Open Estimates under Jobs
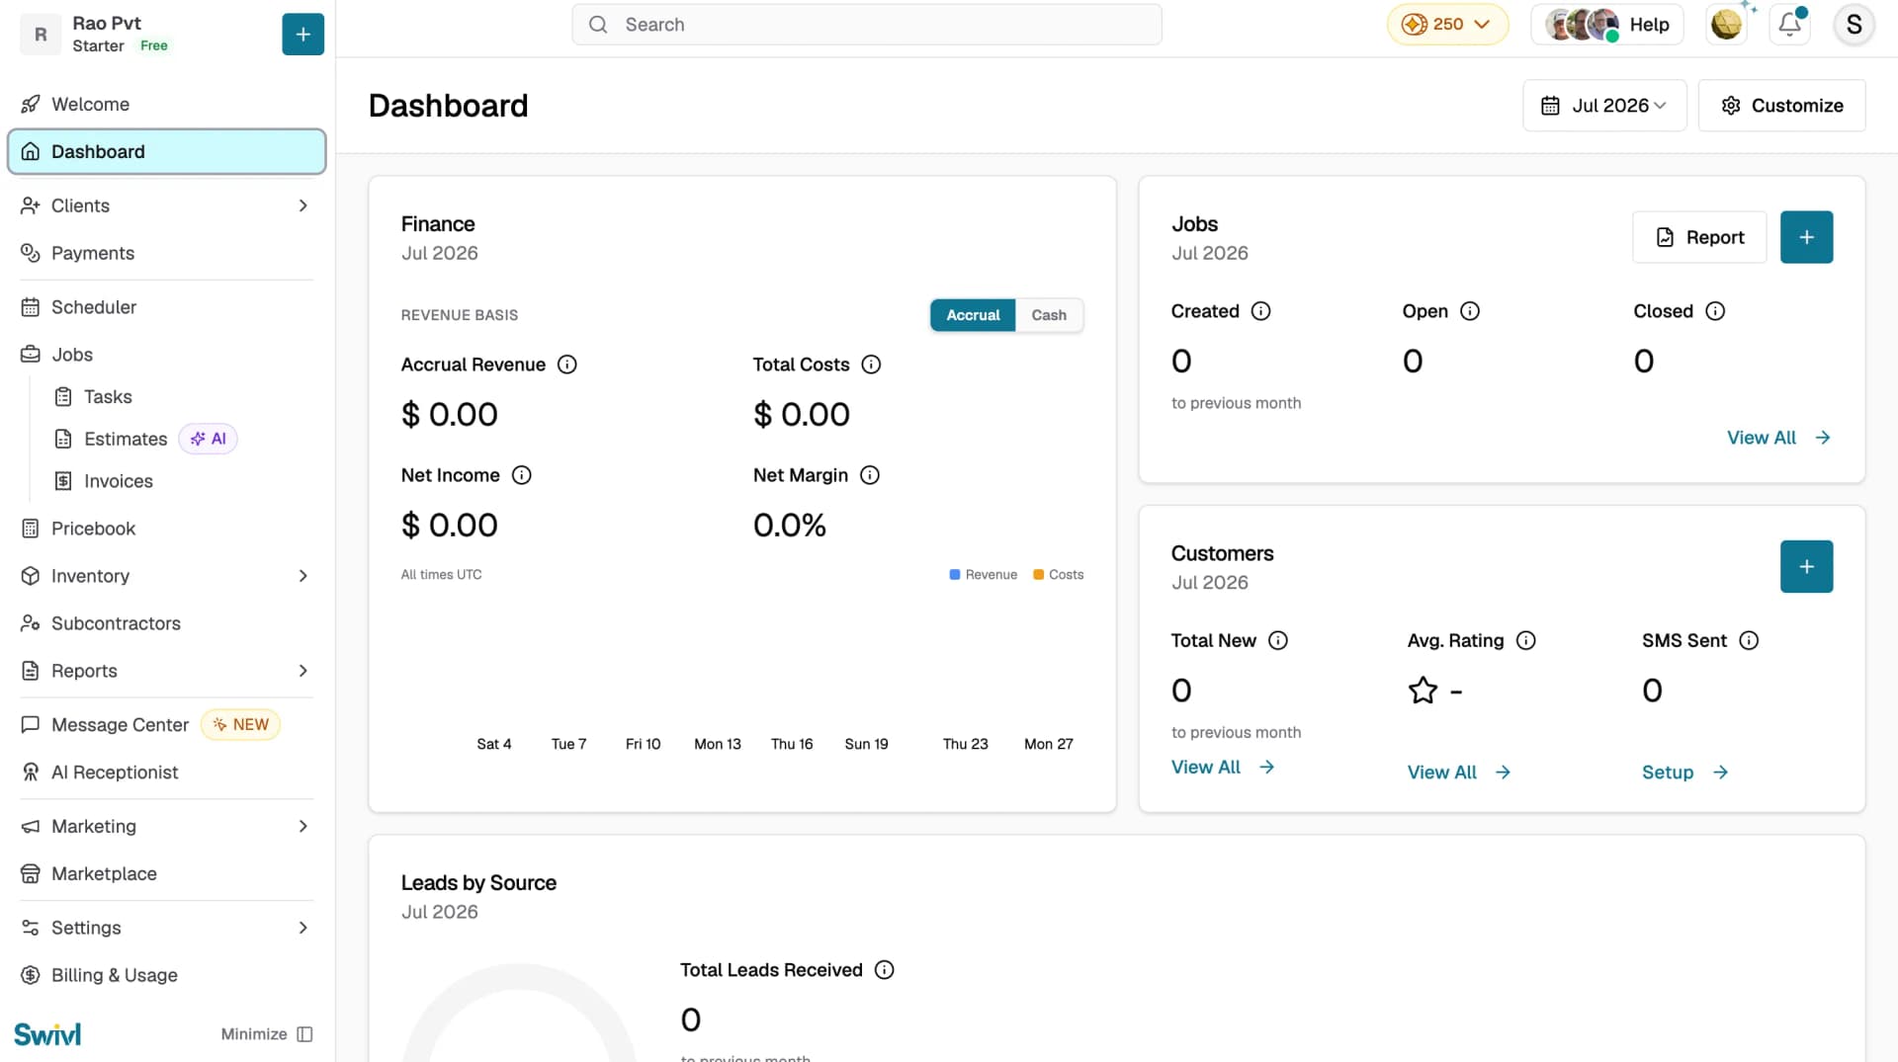 tap(126, 439)
